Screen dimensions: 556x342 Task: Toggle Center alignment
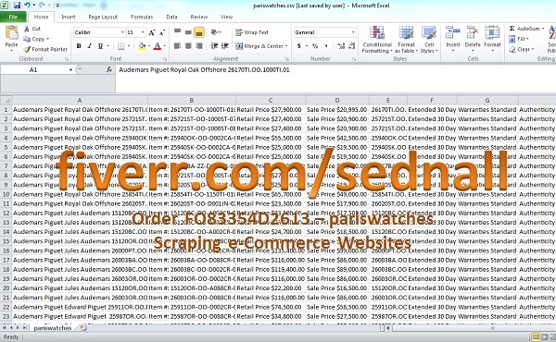click(x=188, y=46)
